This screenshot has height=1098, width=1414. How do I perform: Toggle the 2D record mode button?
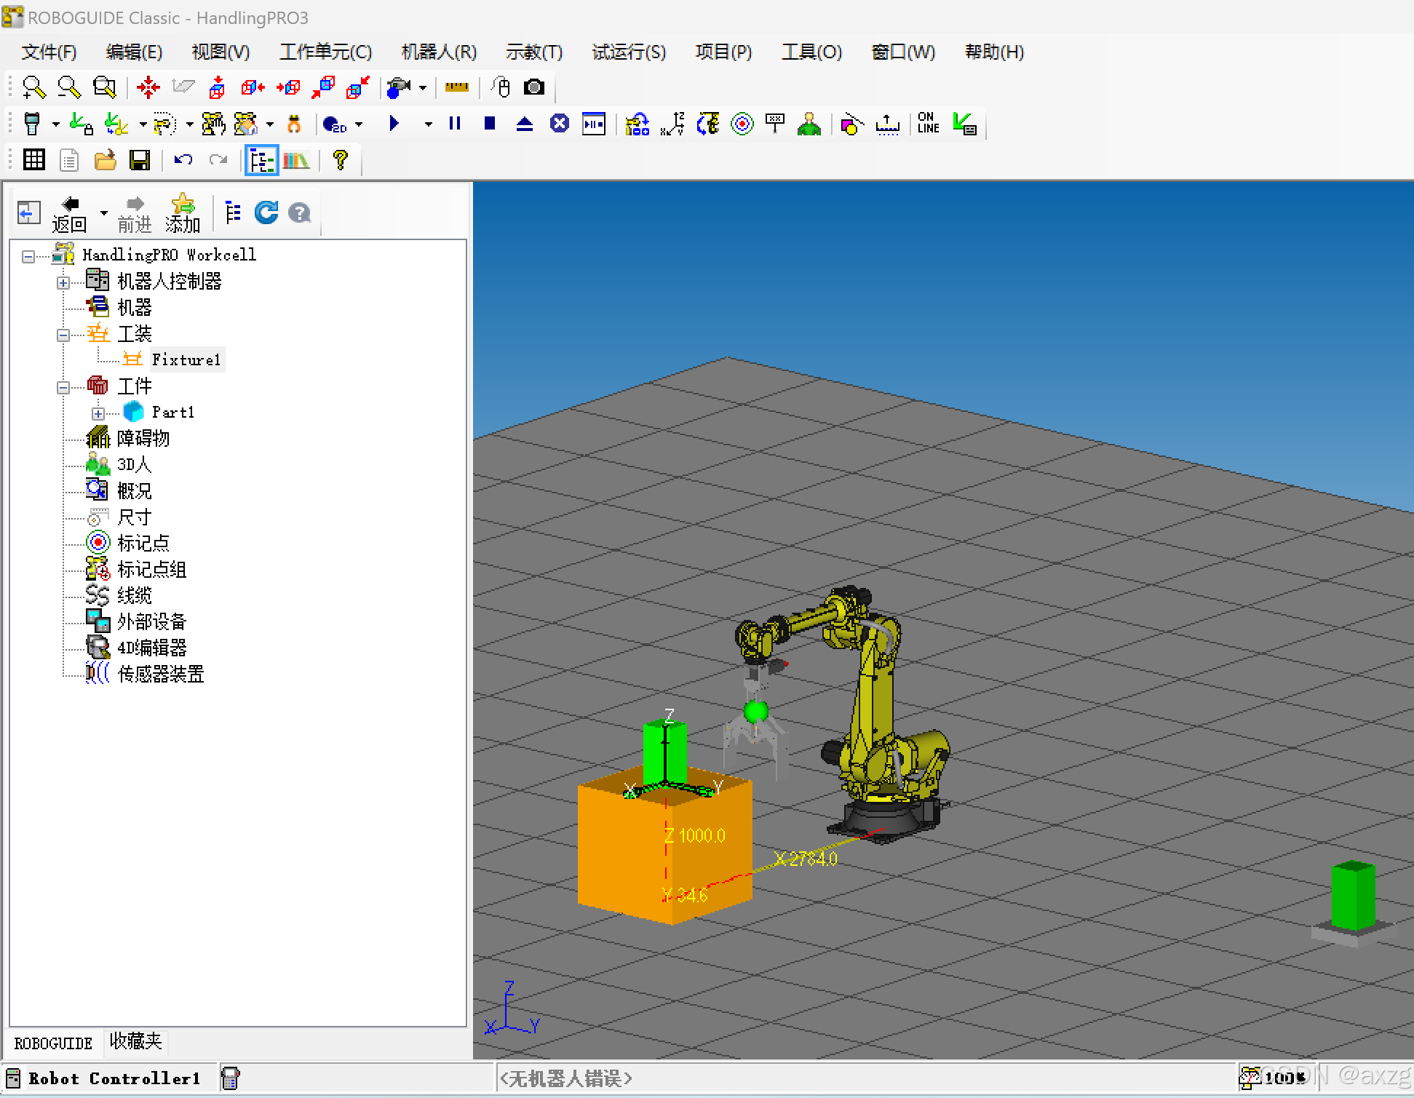coord(335,124)
